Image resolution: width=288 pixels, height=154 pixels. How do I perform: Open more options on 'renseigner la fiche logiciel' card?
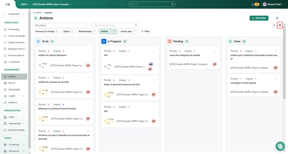(275, 79)
